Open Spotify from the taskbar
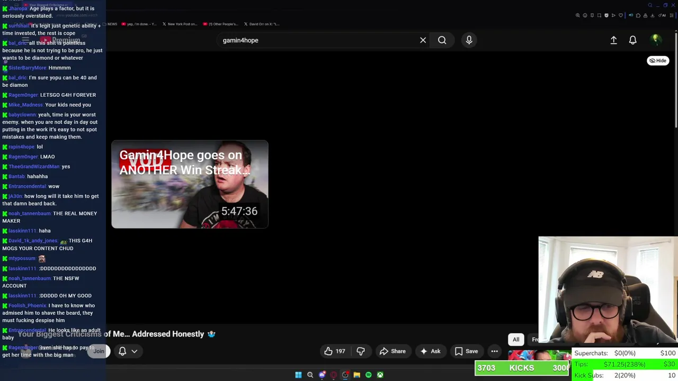The image size is (678, 381). click(368, 375)
